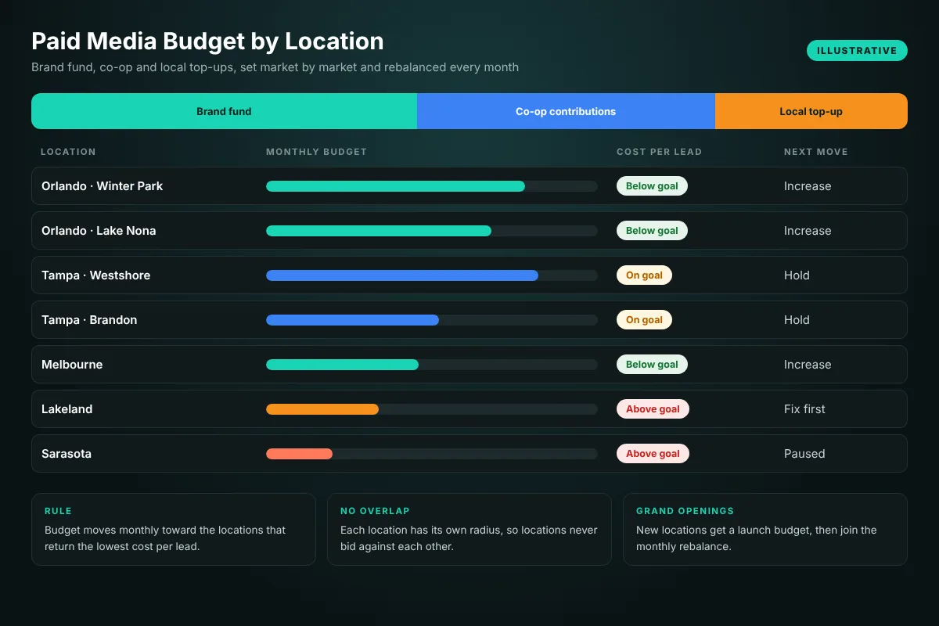This screenshot has height=626, width=939.
Task: Click On goal badge for Brandon
Action: coord(644,320)
